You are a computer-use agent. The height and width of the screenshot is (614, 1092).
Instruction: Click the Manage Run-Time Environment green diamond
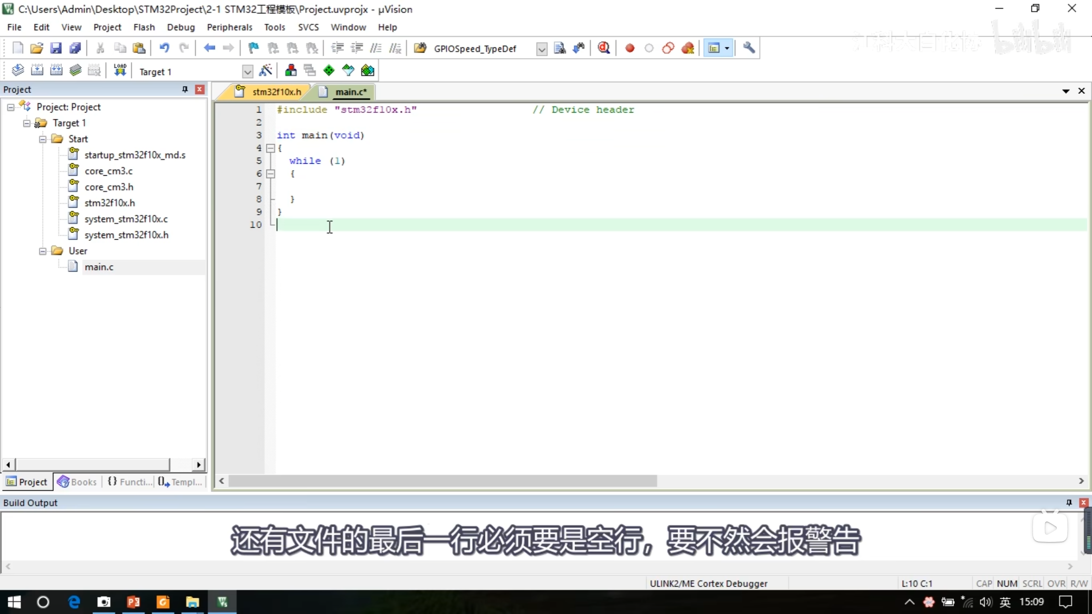(x=329, y=71)
